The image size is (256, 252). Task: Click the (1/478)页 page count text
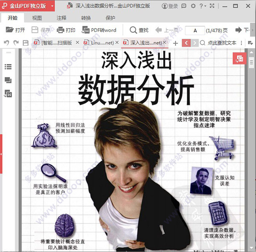(x=217, y=30)
